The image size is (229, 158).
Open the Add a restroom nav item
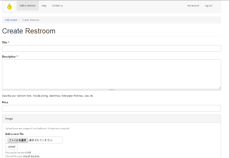27,6
